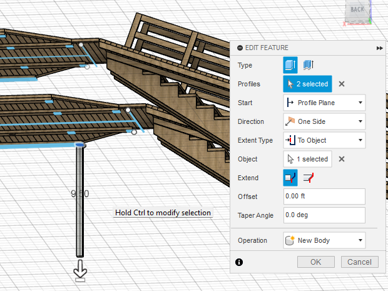Choose the Extend to selected face option
The image size is (388, 291).
point(290,178)
